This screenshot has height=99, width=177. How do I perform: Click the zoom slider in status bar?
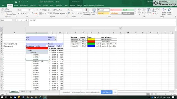pyautogui.click(x=165, y=94)
